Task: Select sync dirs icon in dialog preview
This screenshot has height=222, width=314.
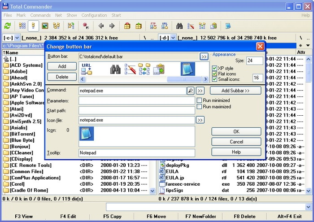Action: pos(144,69)
